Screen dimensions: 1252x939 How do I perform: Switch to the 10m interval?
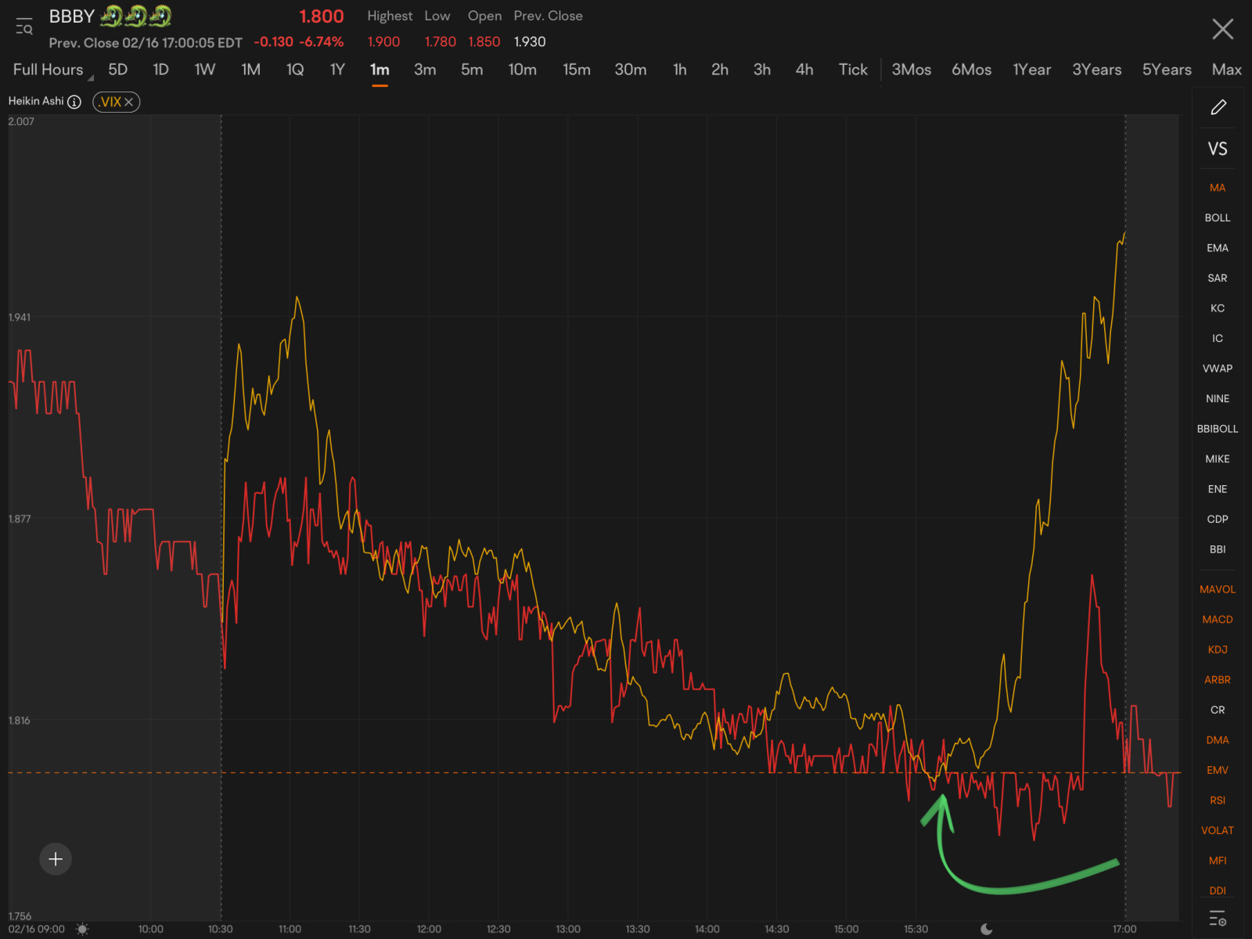[x=522, y=70]
